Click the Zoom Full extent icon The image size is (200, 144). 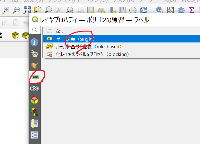(27, 10)
